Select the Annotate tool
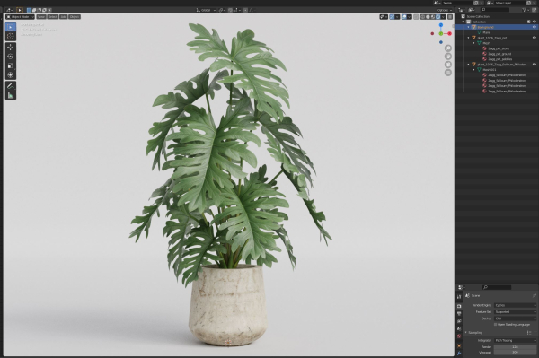The image size is (539, 358). click(x=11, y=86)
